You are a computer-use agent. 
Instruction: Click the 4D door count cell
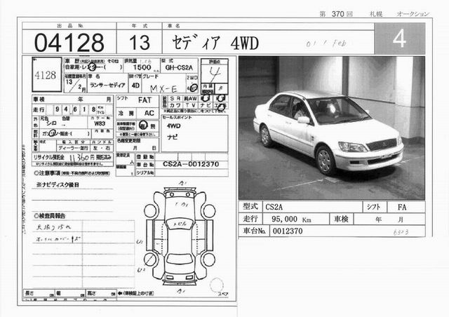[x=135, y=86]
